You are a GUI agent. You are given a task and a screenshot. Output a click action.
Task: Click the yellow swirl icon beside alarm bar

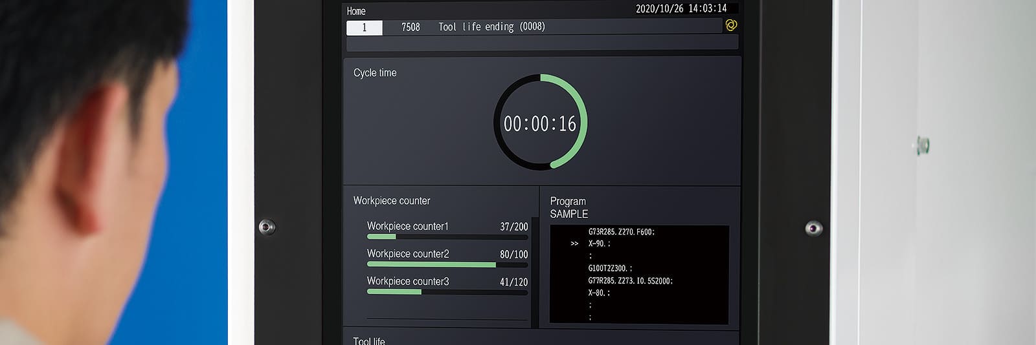pyautogui.click(x=731, y=25)
